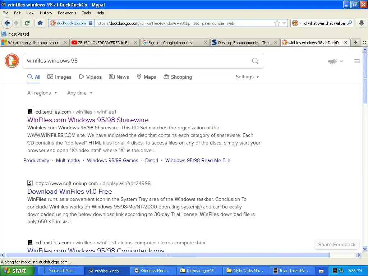This screenshot has width=368, height=276.
Task: Close the 'We are sorry' tab
Action: point(65,42)
